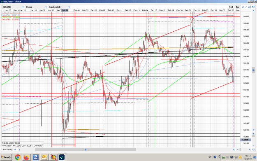257x161 pixels.
Task: Click the chart alerts icon beside line tool
Action: (x=250, y=7)
